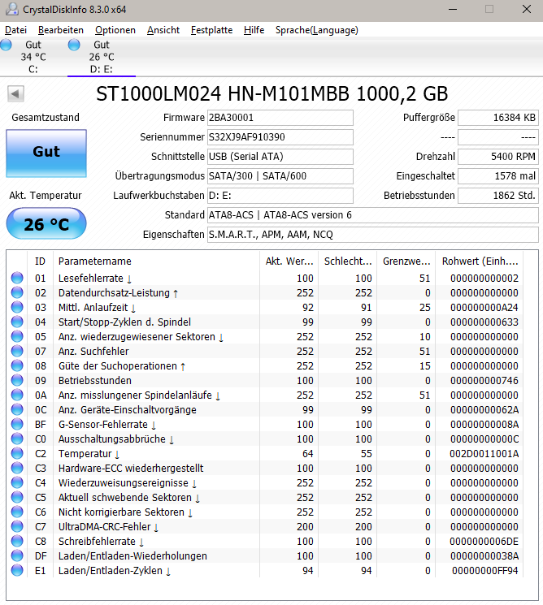Click status icon for UltraDMA-CRC-Fehler row
Viewport: 543px width, 605px height.
[x=17, y=526]
